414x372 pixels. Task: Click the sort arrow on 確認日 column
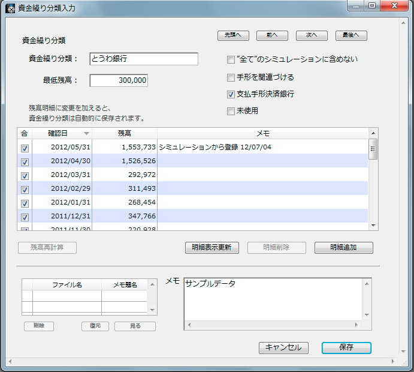pos(86,133)
